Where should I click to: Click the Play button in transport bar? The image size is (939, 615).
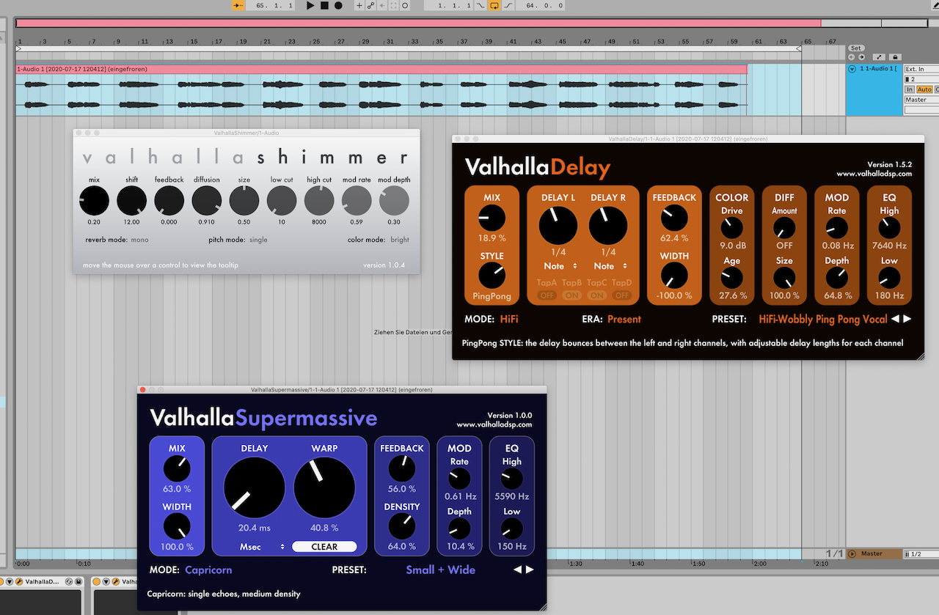(310, 5)
